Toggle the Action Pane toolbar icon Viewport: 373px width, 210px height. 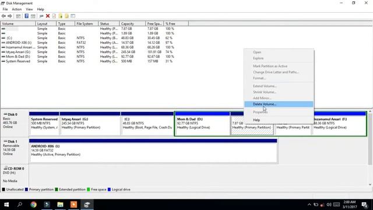(x=33, y=16)
